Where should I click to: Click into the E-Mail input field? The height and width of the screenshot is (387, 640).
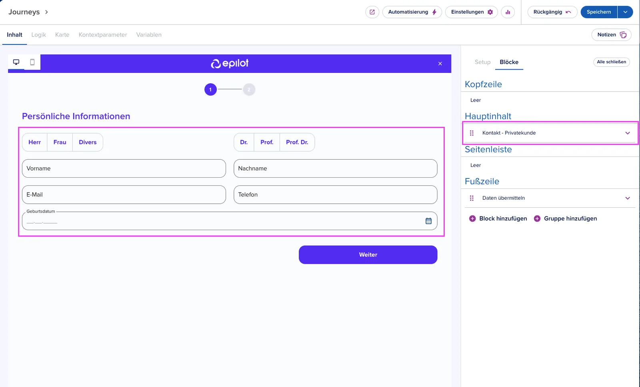[124, 195]
